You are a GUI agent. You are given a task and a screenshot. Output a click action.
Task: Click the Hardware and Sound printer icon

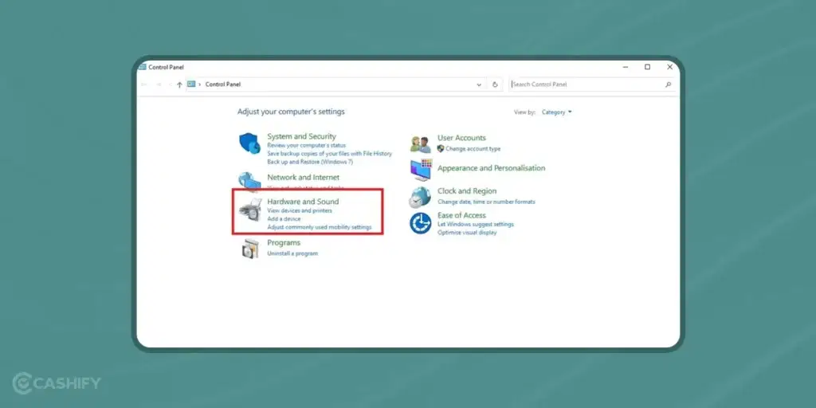[249, 210]
